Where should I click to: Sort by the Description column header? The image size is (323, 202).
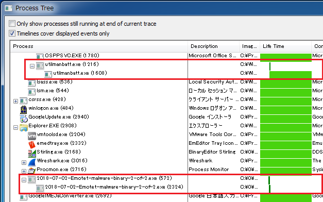tap(213, 46)
